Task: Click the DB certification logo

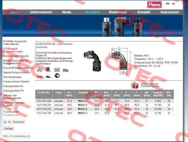Action: [x=57, y=70]
